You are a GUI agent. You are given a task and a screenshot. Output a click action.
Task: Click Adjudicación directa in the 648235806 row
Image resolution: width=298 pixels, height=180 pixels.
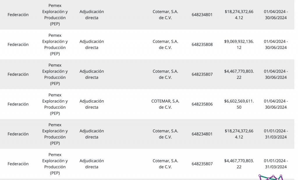point(92,104)
